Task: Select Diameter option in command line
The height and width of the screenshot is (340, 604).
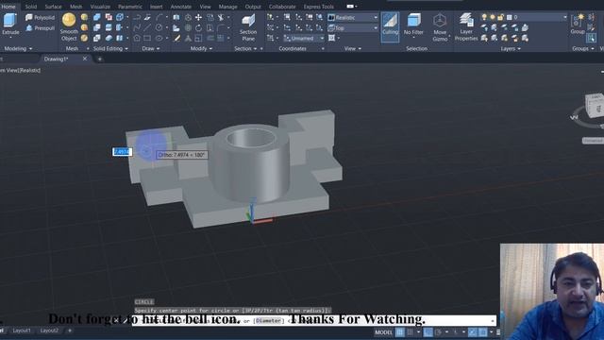Action: 268,321
